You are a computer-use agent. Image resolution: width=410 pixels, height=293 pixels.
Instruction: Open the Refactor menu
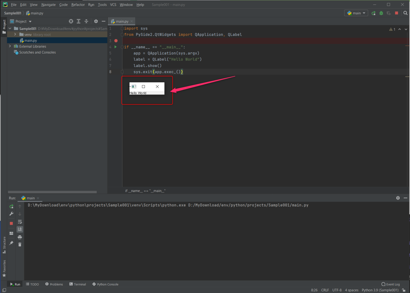coord(78,5)
